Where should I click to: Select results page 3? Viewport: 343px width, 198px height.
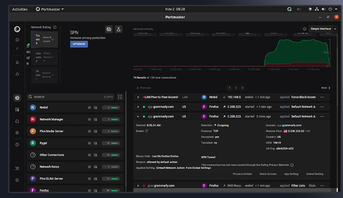tap(242, 88)
